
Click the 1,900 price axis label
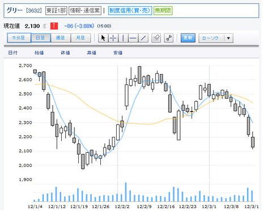(25, 180)
